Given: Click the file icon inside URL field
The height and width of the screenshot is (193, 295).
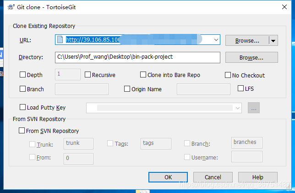Looking at the screenshot, I should click(x=60, y=39).
